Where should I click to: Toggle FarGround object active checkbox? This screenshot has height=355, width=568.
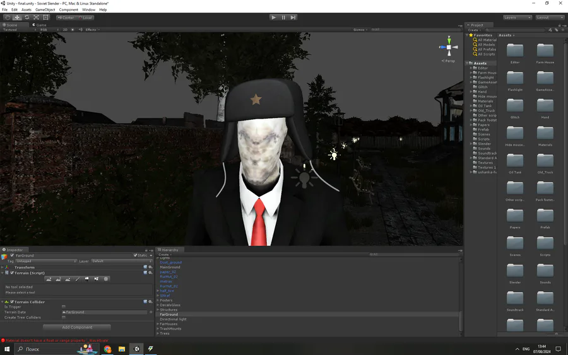(x=12, y=255)
